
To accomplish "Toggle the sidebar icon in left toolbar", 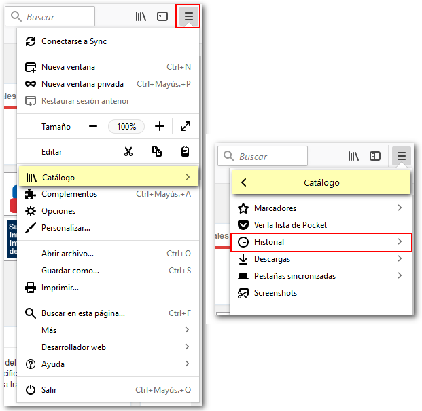I will pyautogui.click(x=162, y=16).
